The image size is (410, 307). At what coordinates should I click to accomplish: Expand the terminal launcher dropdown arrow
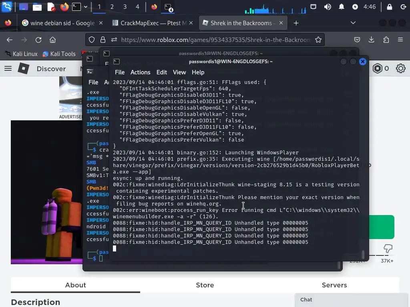click(x=86, y=7)
